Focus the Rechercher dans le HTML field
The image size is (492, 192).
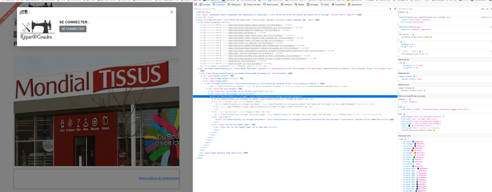(x=290, y=9)
